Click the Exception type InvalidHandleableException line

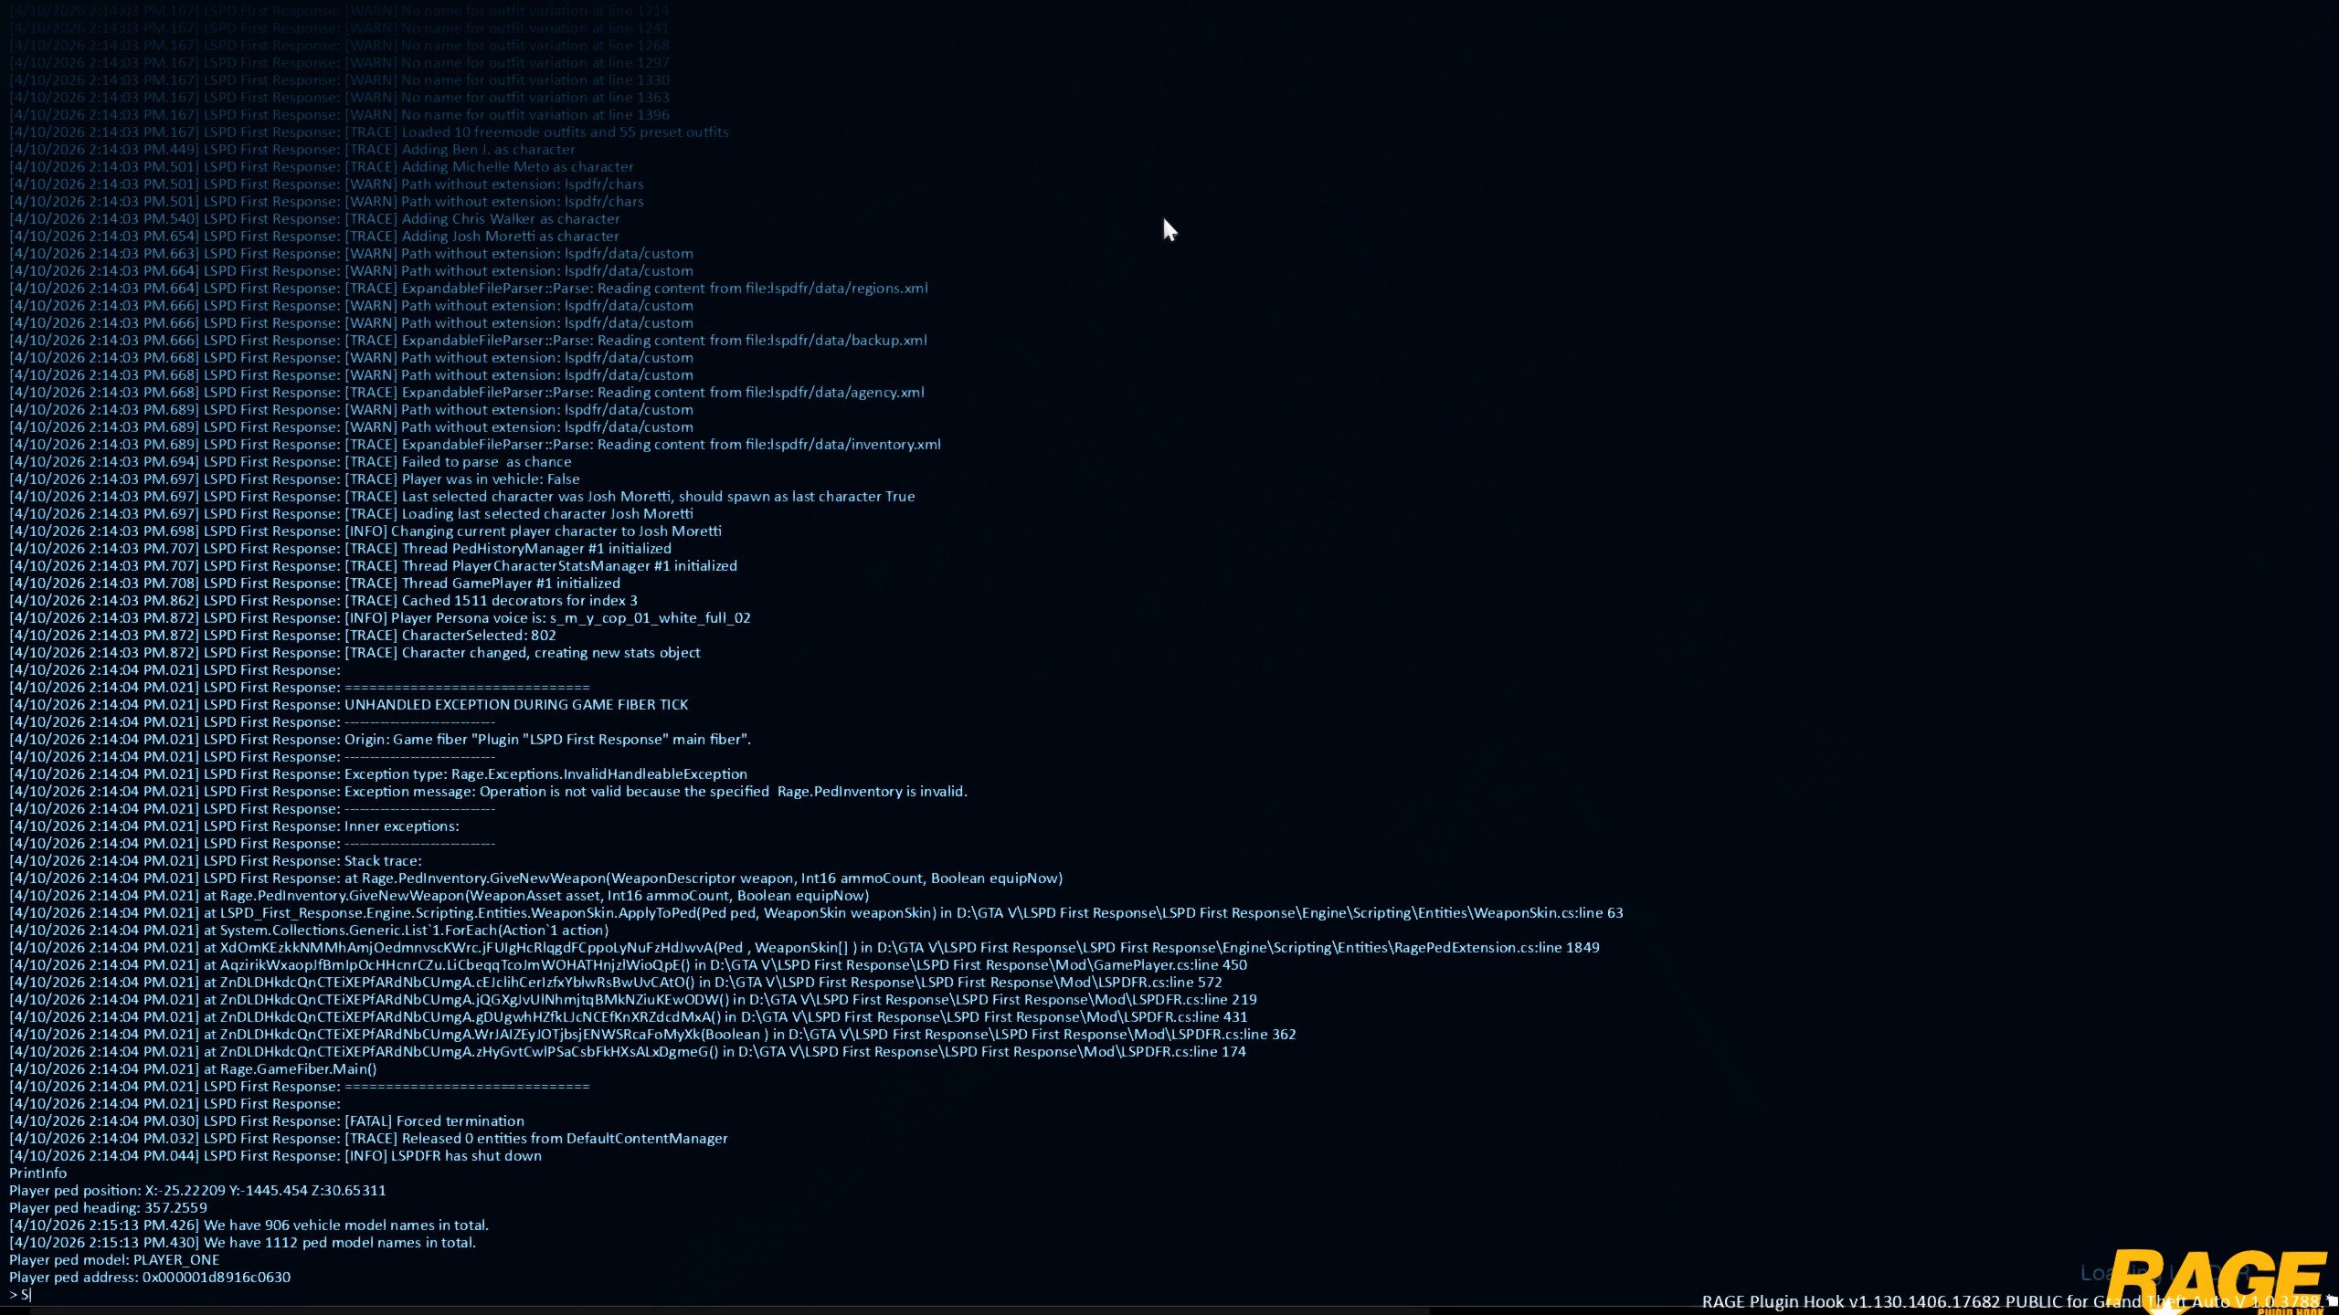(545, 773)
